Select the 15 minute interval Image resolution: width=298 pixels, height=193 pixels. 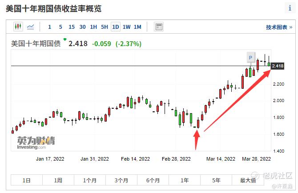[72, 27]
